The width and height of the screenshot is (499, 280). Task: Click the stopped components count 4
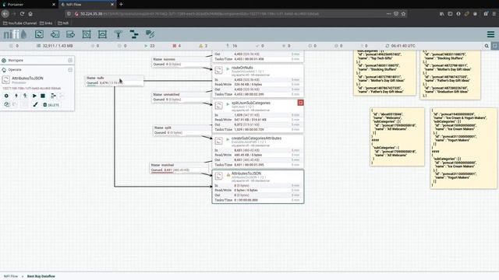point(177,46)
